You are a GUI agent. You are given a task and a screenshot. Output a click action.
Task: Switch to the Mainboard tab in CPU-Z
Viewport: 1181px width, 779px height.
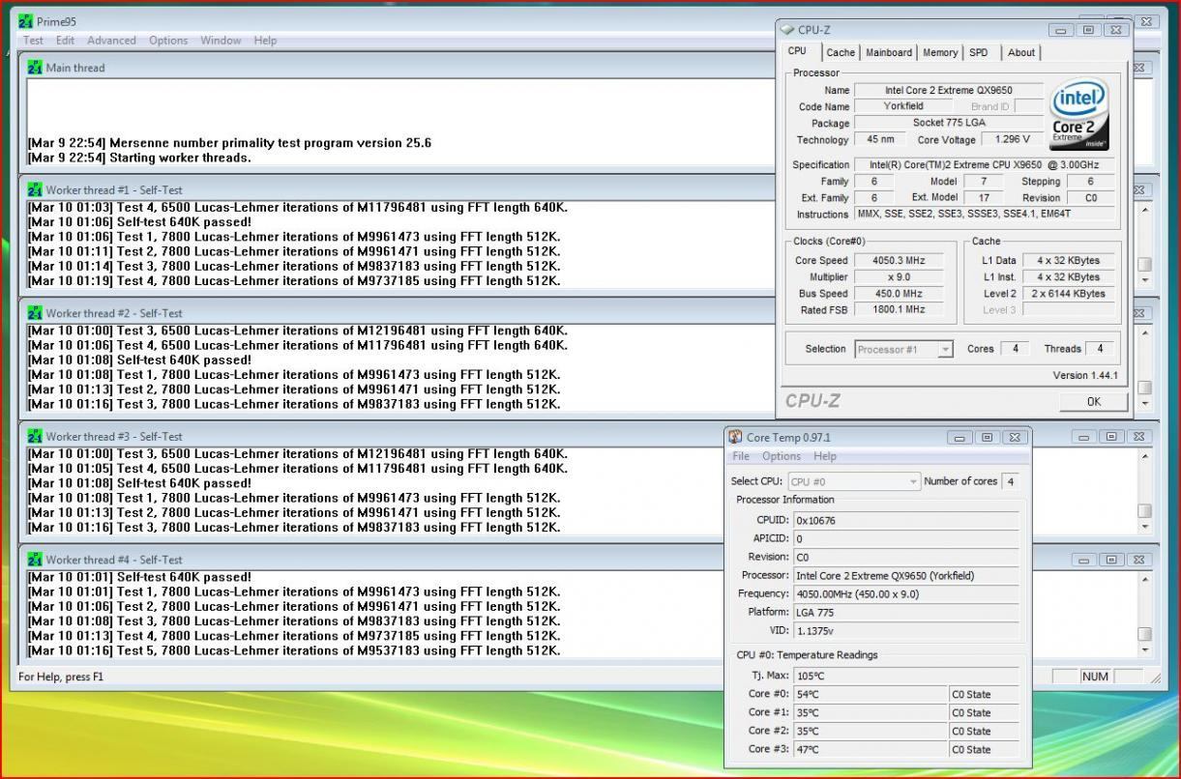889,53
